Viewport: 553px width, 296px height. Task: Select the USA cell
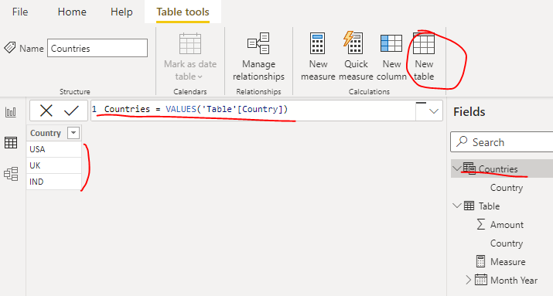click(x=54, y=149)
